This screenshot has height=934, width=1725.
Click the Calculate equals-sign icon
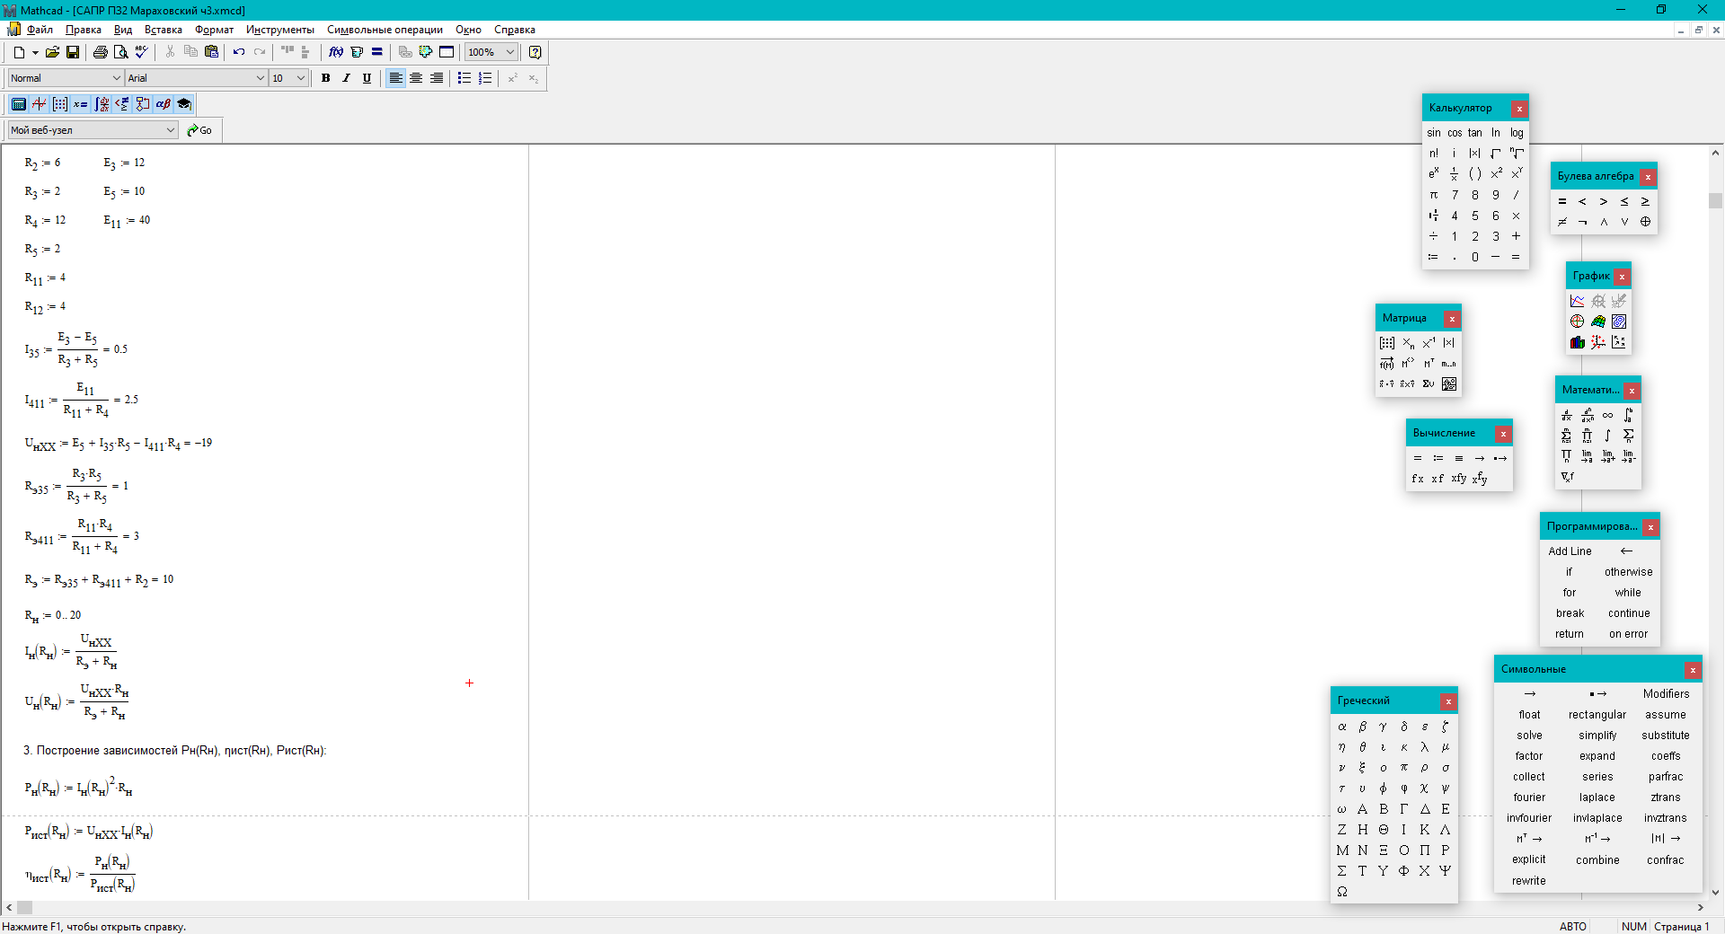(377, 52)
